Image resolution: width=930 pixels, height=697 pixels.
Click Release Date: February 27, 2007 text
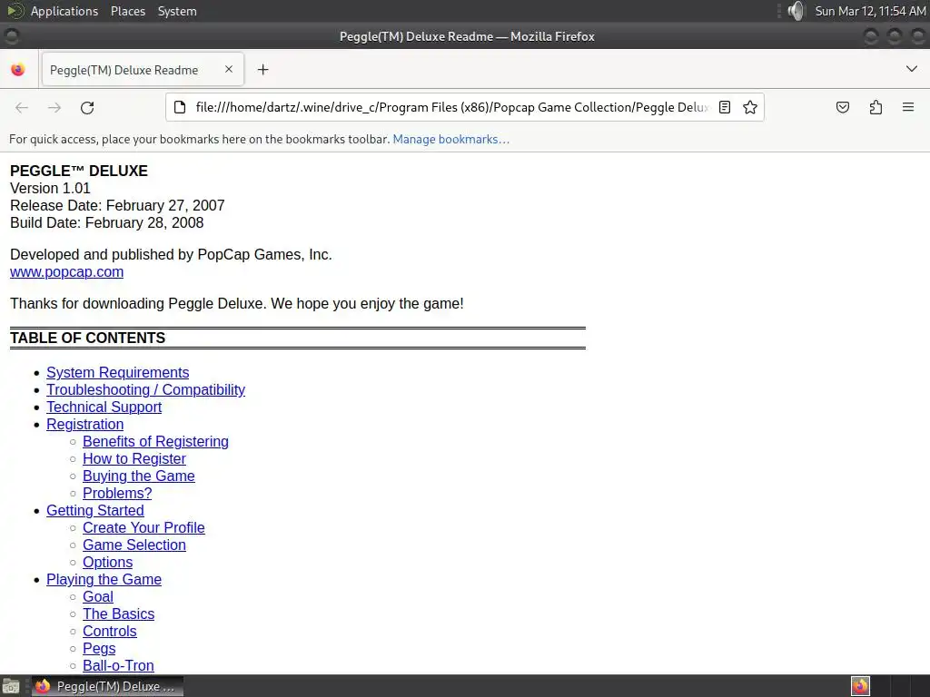coord(117,206)
